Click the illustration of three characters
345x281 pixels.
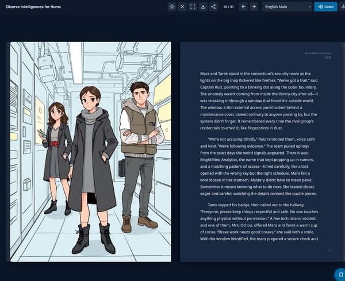click(90, 152)
